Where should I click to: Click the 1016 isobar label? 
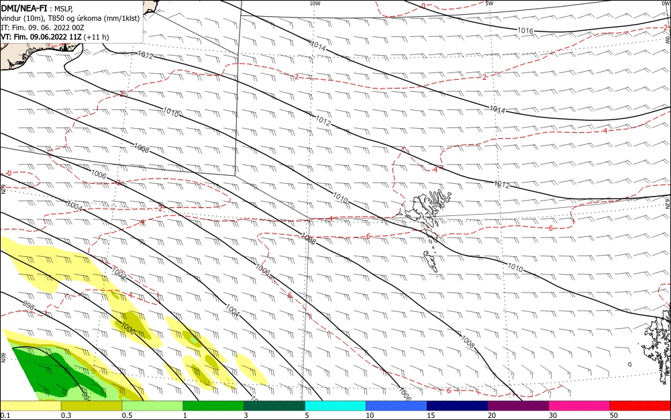click(525, 30)
